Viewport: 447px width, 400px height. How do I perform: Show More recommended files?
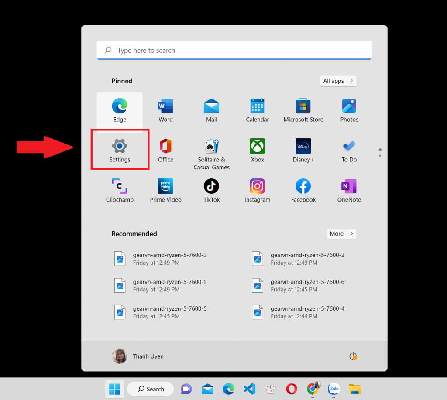tap(341, 234)
